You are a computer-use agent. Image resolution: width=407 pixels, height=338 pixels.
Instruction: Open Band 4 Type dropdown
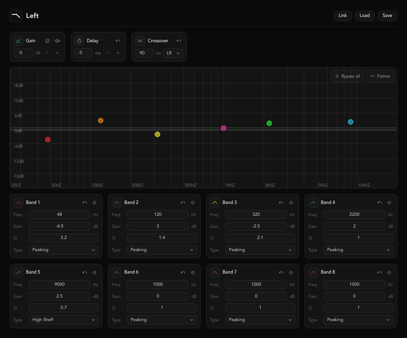pyautogui.click(x=359, y=250)
